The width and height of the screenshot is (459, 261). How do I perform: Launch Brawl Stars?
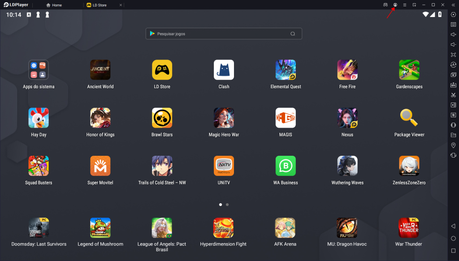pos(162,118)
